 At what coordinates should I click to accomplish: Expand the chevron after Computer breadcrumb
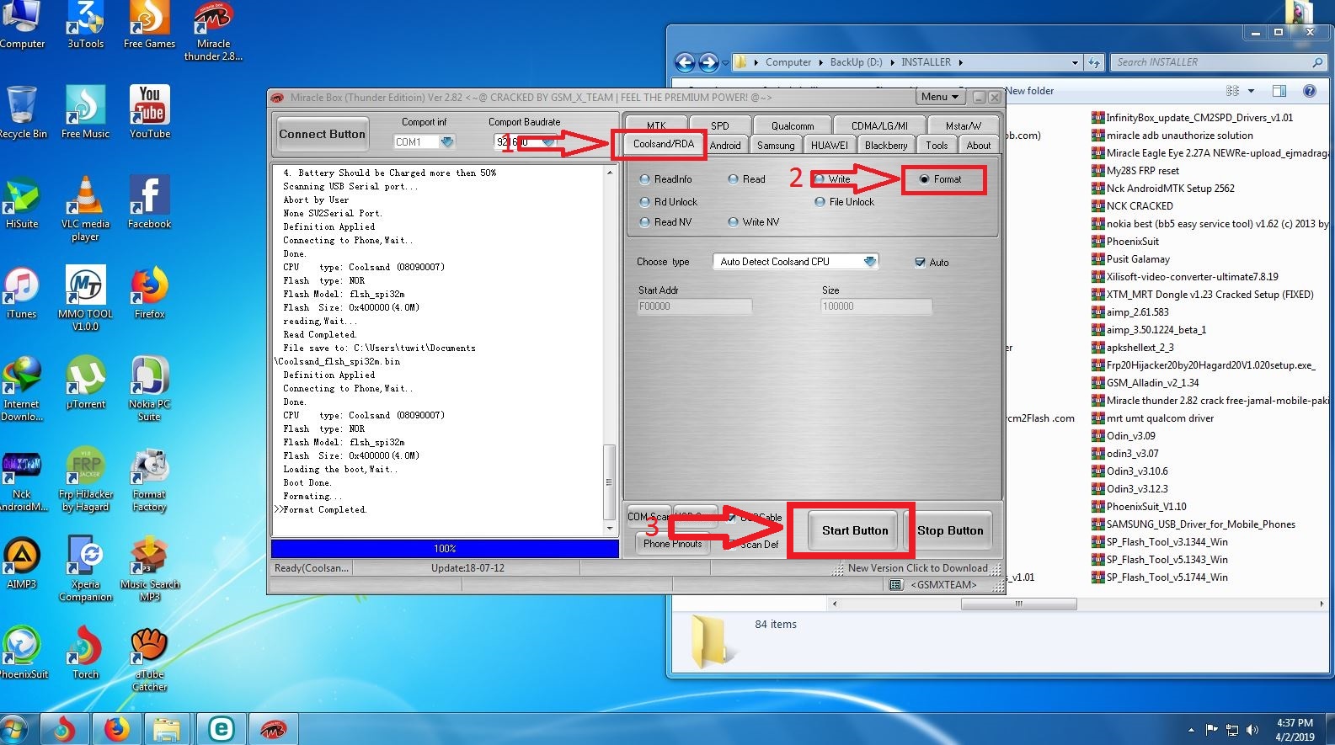821,62
